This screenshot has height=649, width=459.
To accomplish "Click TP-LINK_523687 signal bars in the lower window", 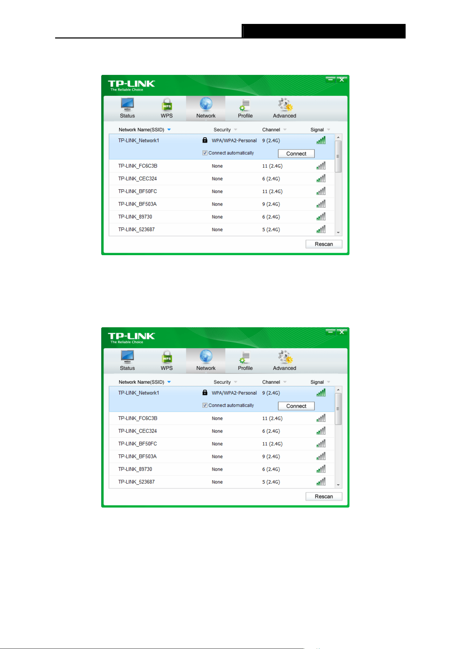I will click(321, 482).
